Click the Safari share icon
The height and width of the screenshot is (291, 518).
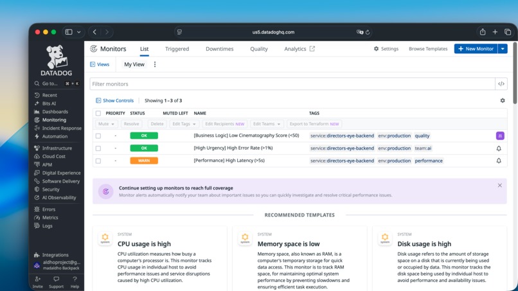(x=483, y=32)
